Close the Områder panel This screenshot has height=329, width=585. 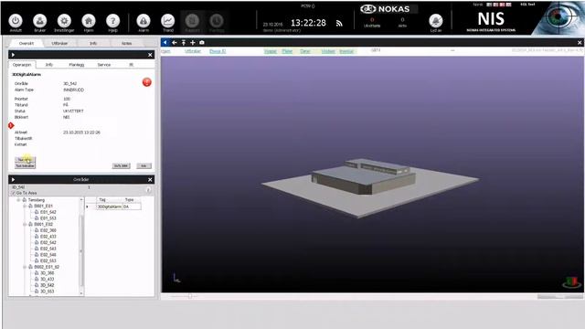(150, 179)
